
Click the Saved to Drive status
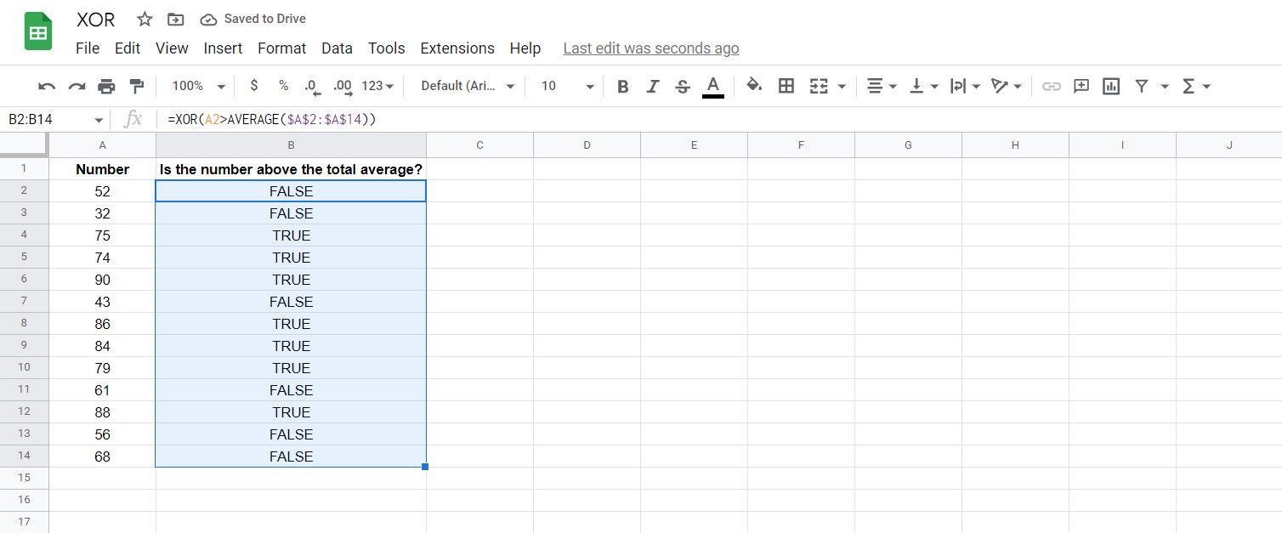pos(253,19)
